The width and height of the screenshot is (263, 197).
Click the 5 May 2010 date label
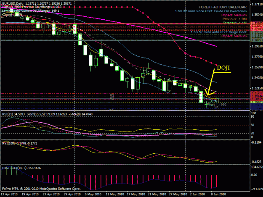pyautogui.click(x=93, y=194)
